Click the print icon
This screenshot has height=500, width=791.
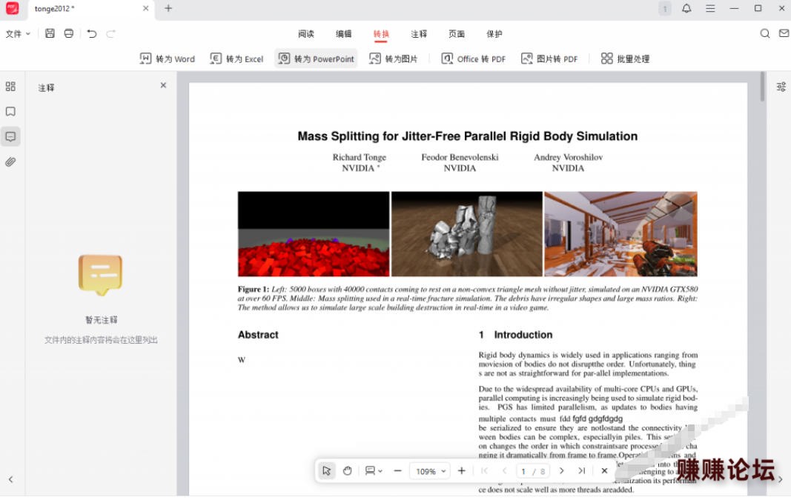pos(69,33)
